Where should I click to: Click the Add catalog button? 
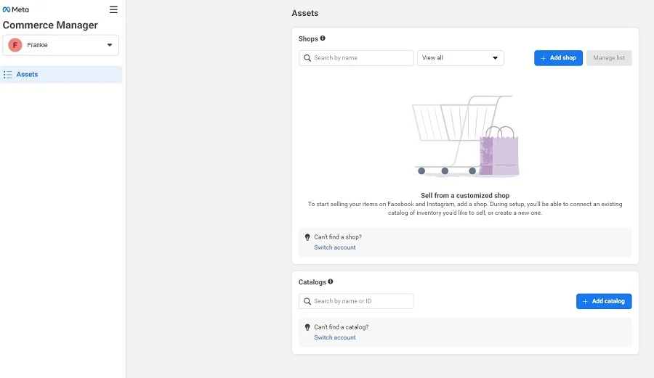click(604, 301)
